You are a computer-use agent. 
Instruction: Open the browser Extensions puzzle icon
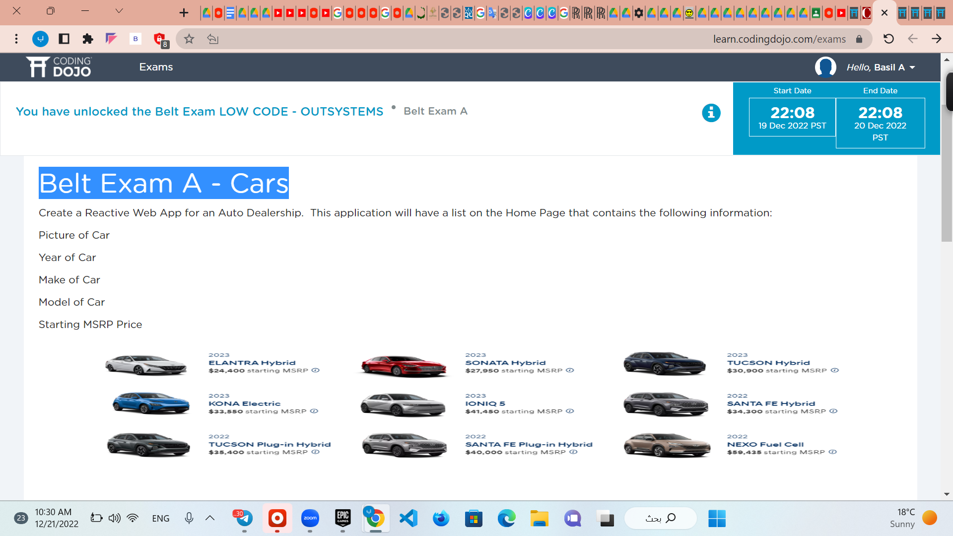[88, 39]
